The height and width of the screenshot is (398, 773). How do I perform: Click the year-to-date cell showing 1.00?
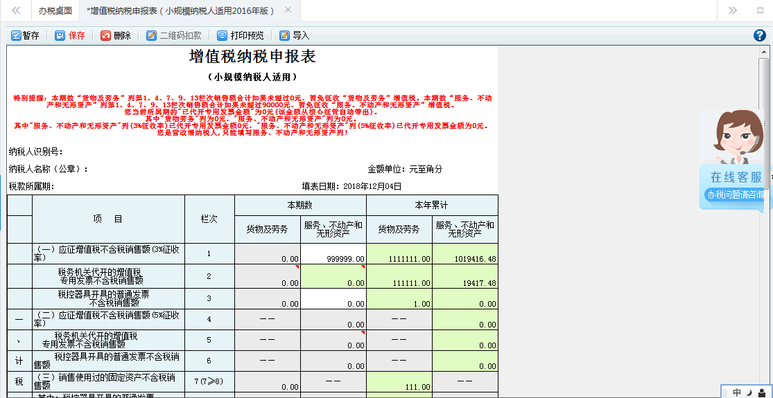399,298
